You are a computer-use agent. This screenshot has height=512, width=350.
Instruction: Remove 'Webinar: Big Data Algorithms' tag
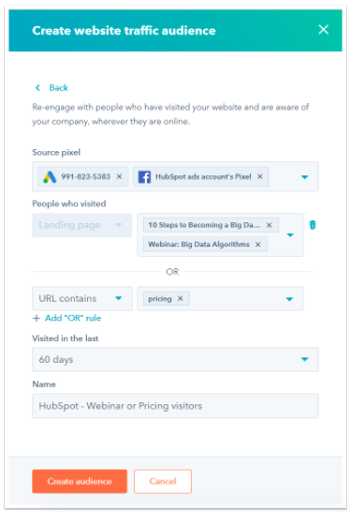[257, 244]
